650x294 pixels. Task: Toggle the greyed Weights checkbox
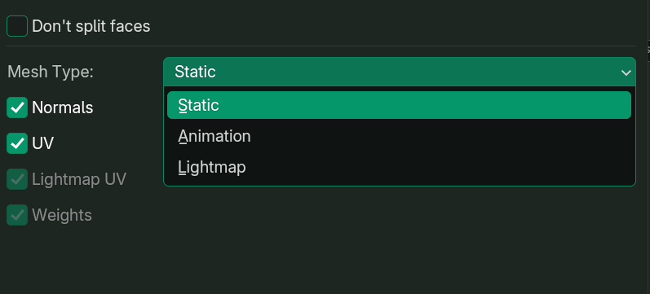click(x=17, y=215)
